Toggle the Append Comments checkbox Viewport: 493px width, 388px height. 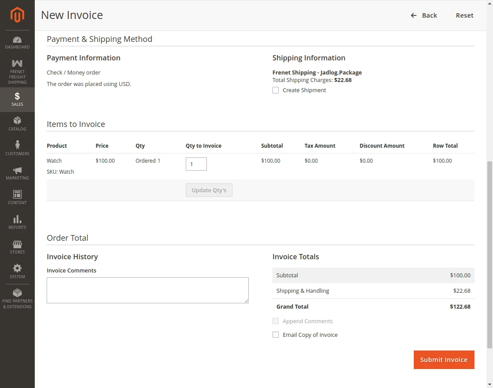[276, 321]
